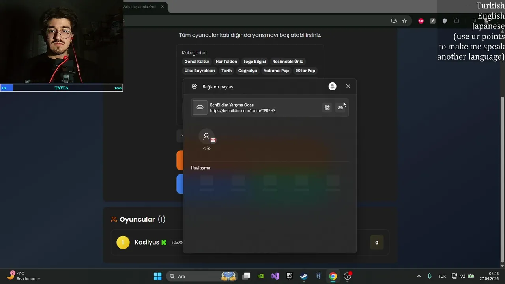Click the score 0 badge in Kasilyus row
The height and width of the screenshot is (284, 505).
coord(377,243)
